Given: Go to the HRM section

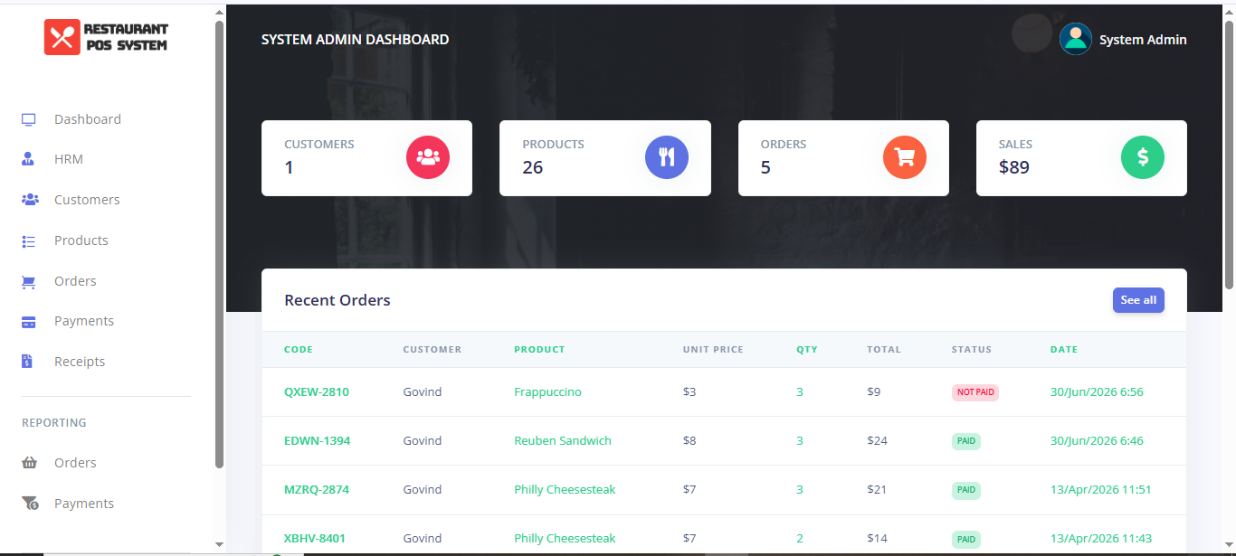Looking at the screenshot, I should pos(69,159).
